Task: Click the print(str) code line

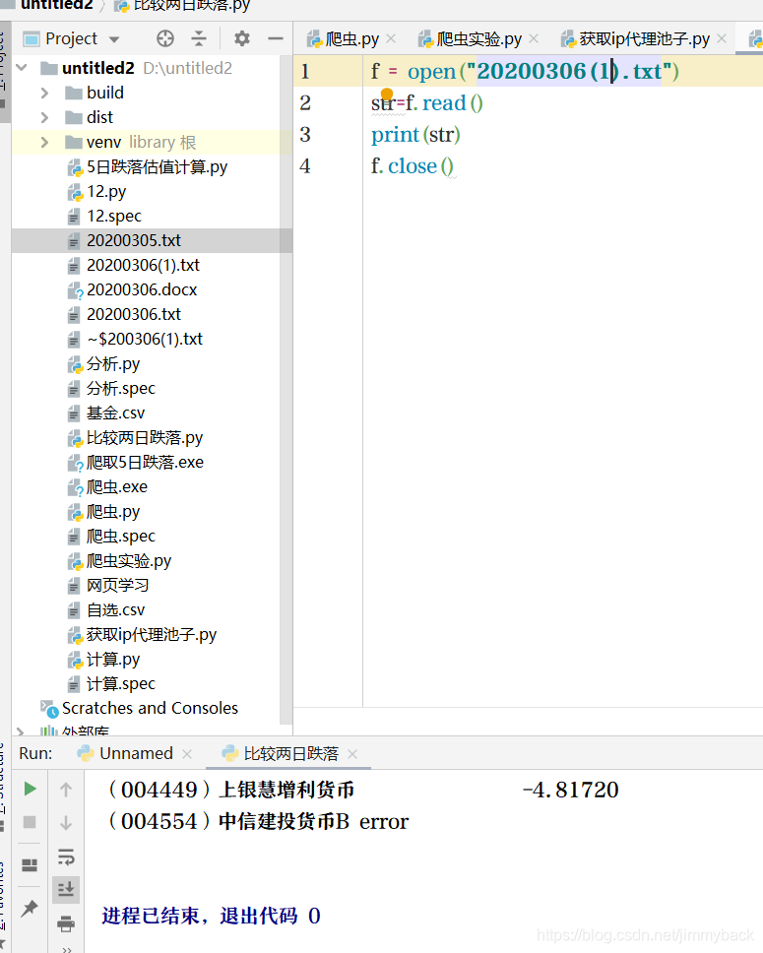Action: (415, 134)
